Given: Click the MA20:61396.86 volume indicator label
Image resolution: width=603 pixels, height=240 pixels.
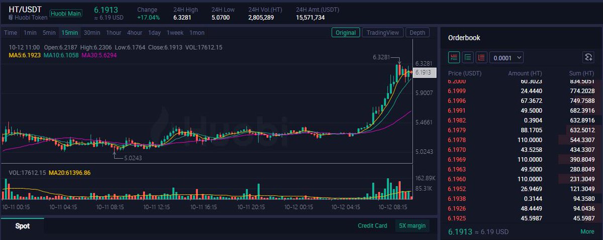Looking at the screenshot, I should [x=69, y=173].
